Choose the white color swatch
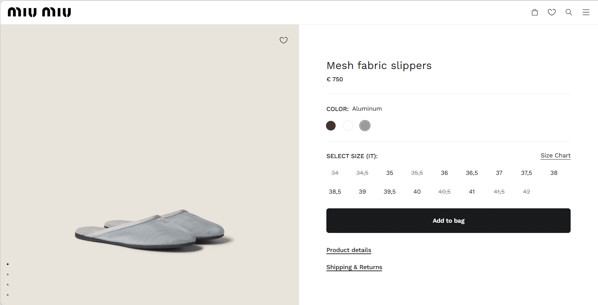The height and width of the screenshot is (305, 598). pyautogui.click(x=348, y=126)
